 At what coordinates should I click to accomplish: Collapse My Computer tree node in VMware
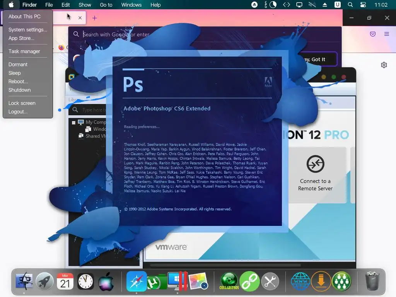tap(73, 123)
